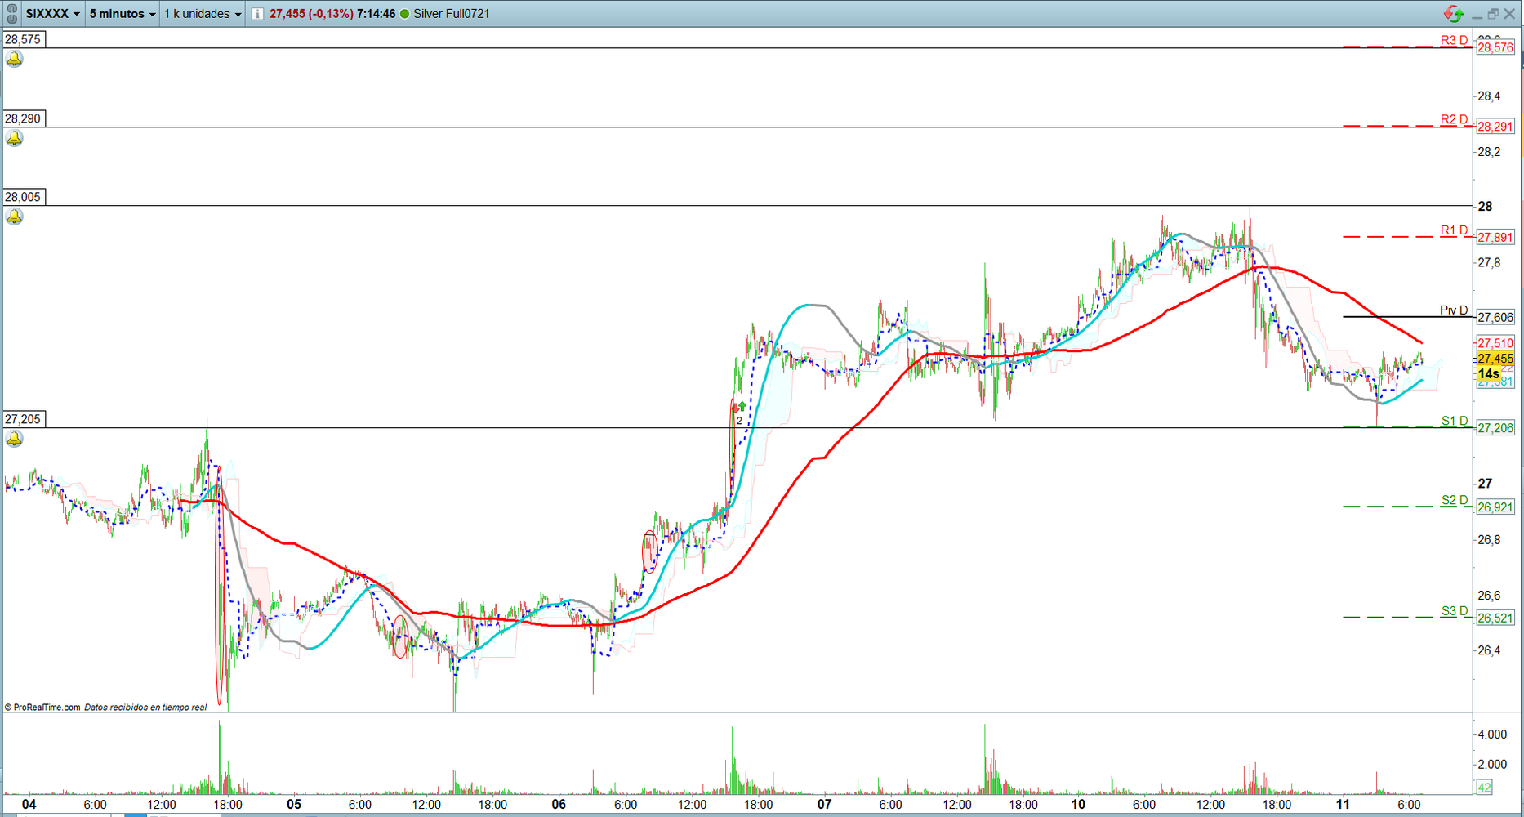
Task: Select the 28,575 alert level label
Action: 23,39
